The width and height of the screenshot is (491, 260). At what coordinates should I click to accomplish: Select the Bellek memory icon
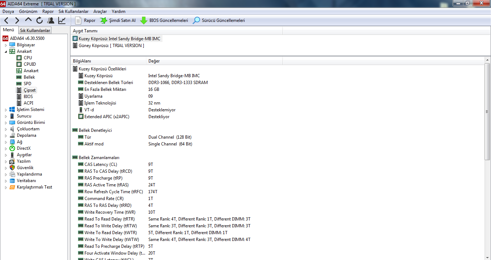point(19,77)
